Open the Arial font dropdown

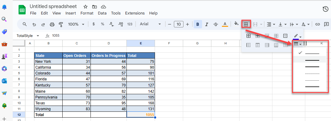point(150,24)
